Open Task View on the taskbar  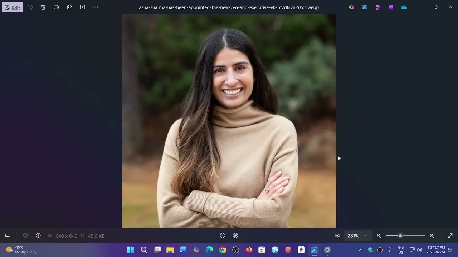157,250
